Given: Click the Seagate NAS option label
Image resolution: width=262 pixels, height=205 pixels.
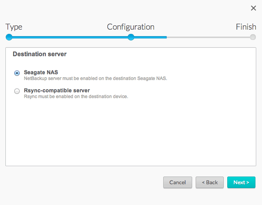Looking at the screenshot, I should click(41, 72).
